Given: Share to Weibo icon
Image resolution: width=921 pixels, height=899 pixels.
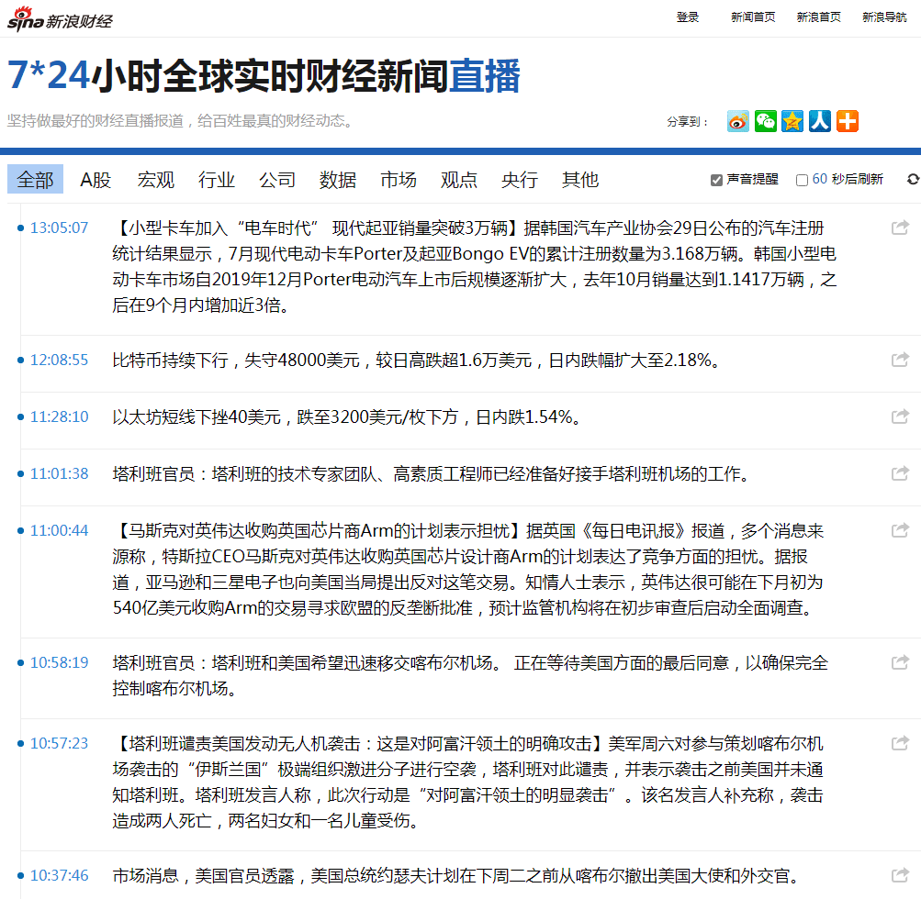Looking at the screenshot, I should click(x=737, y=121).
